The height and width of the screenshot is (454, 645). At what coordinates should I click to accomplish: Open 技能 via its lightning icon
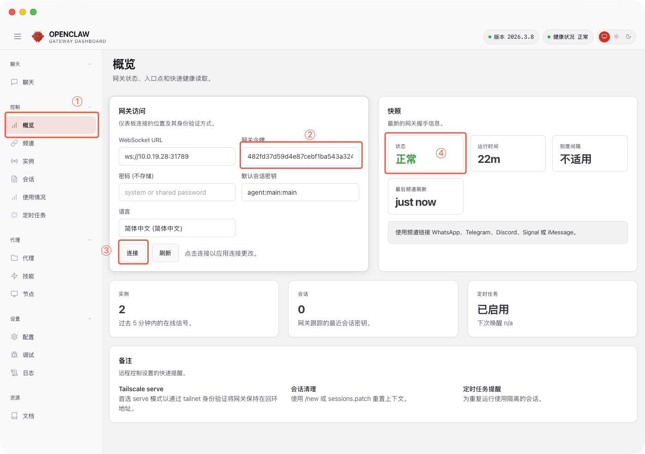[14, 276]
